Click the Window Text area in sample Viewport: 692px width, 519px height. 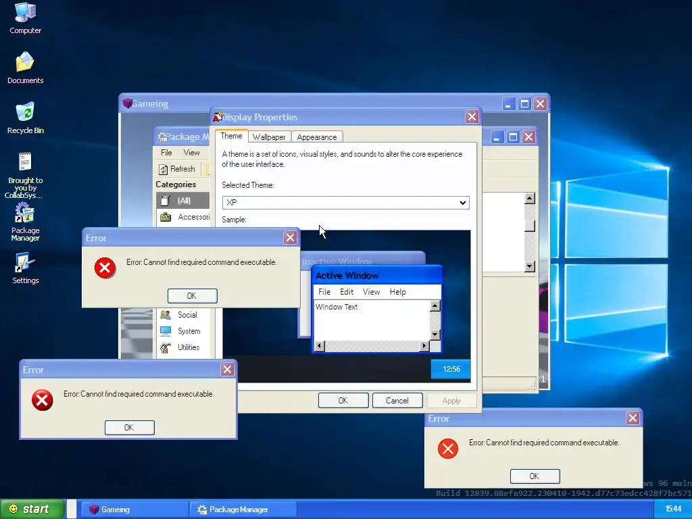372,320
